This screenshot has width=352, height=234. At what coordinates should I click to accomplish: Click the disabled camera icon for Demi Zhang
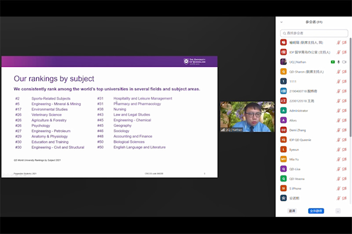point(344,130)
